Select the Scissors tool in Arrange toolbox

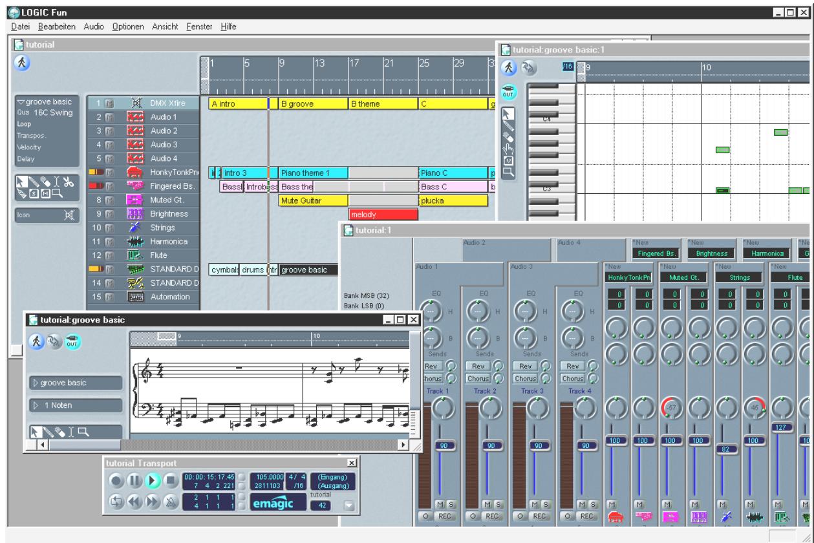(x=69, y=183)
